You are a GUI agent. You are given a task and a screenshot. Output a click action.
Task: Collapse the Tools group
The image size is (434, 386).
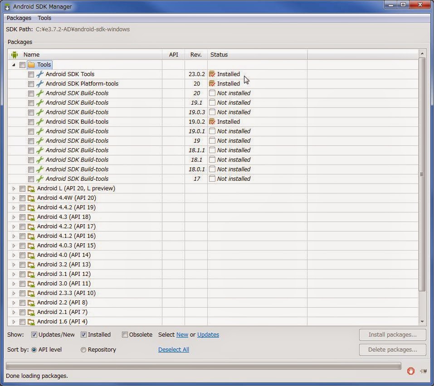click(x=14, y=65)
